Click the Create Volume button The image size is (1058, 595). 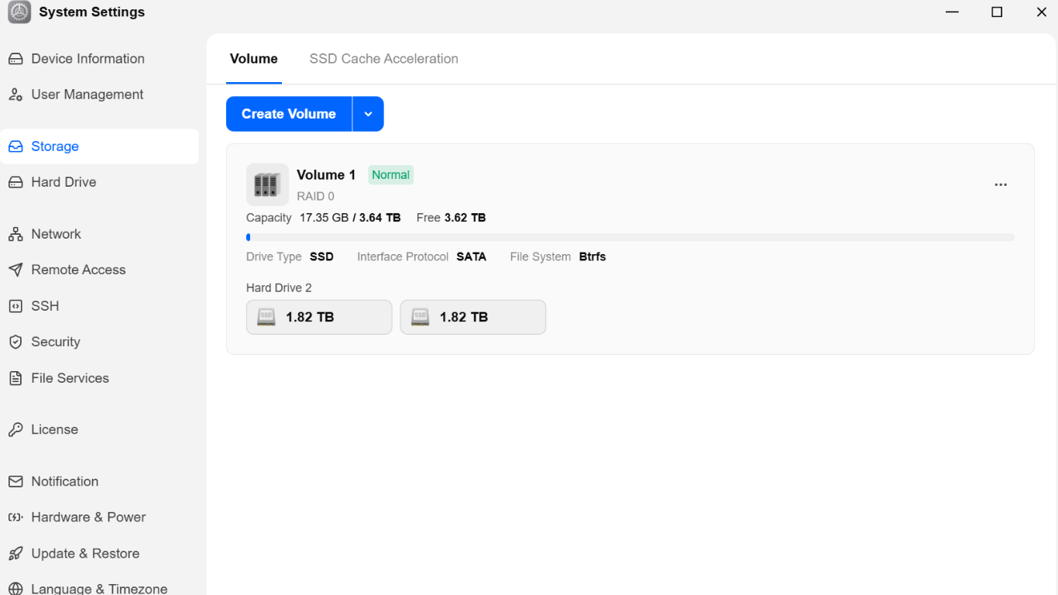289,114
